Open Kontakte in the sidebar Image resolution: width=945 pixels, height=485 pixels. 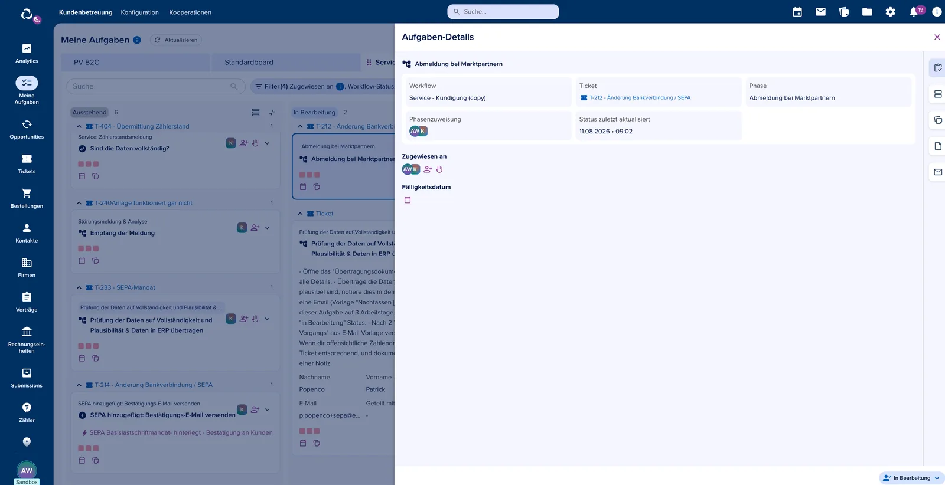pos(27,233)
